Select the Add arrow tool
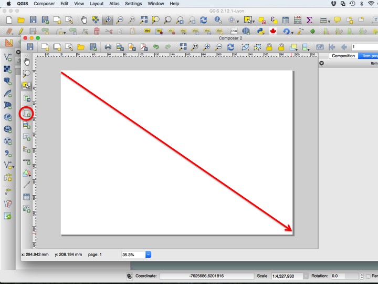This screenshot has width=378, height=284. point(27,185)
